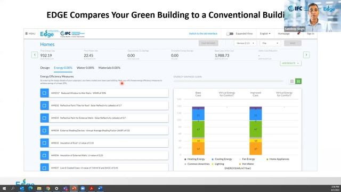The width and height of the screenshot is (341, 192).
Task: Click the Final Water Use value 22.45
Action: point(88,55)
